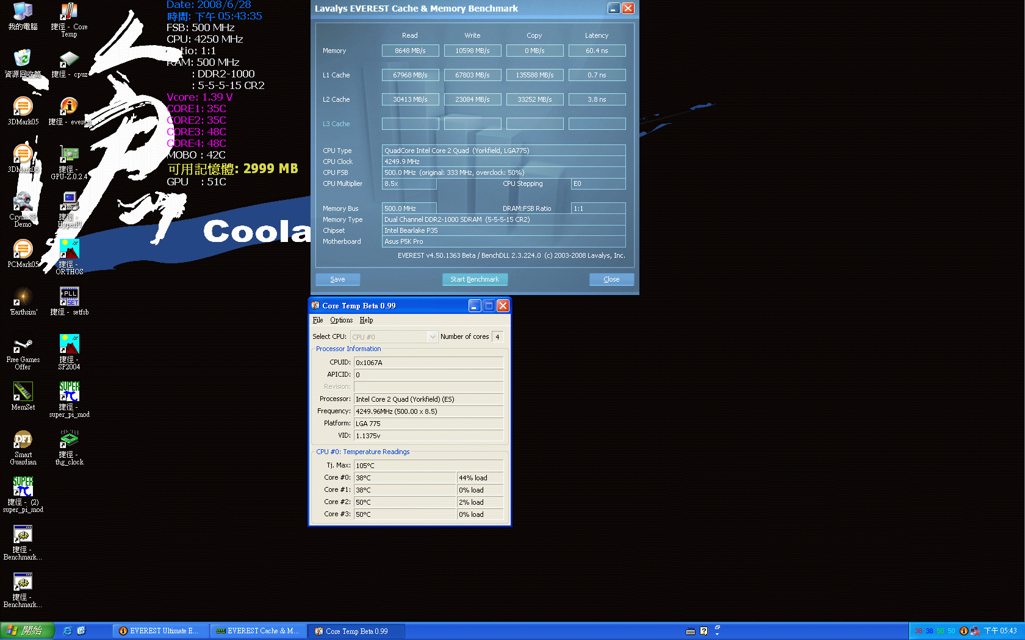Select the Earthsim desktop icon
Image resolution: width=1025 pixels, height=640 pixels.
click(x=23, y=301)
